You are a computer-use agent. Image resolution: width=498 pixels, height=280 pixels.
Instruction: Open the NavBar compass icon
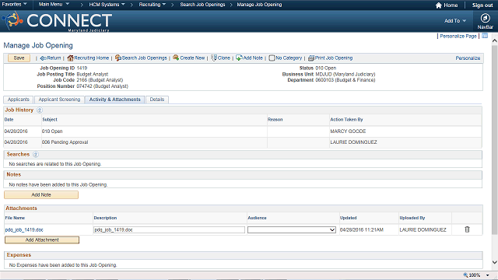[485, 18]
